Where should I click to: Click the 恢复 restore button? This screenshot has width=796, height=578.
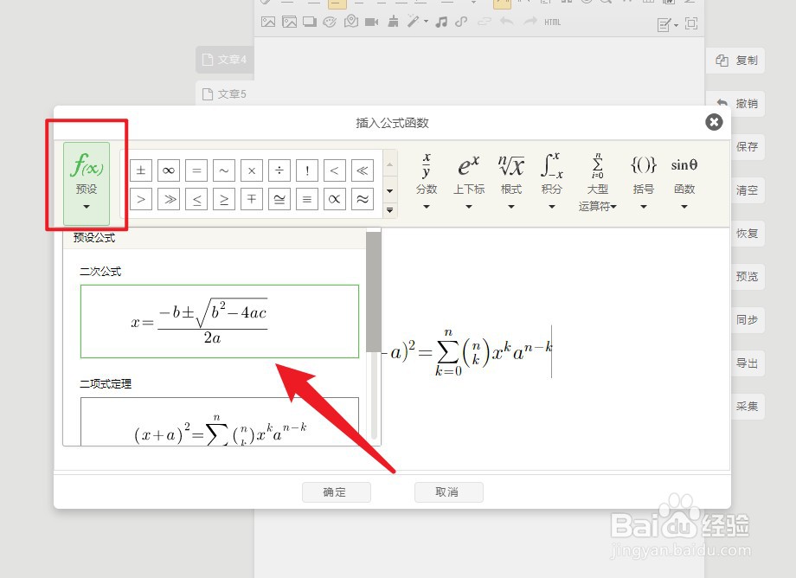point(748,234)
